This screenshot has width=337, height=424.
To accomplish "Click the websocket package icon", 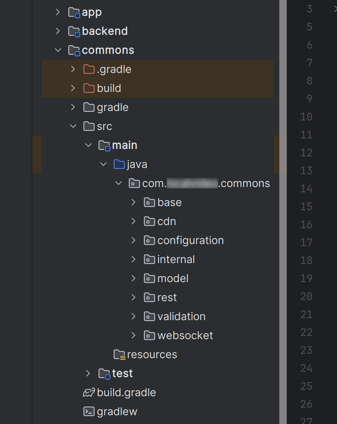I will tap(150, 336).
